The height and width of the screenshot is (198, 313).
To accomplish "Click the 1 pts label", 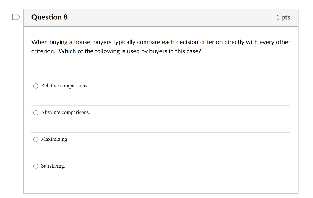I will tap(283, 17).
